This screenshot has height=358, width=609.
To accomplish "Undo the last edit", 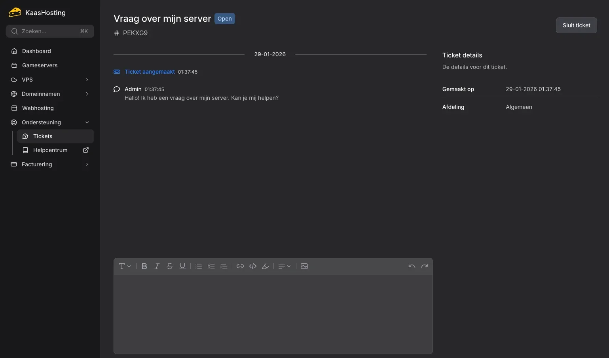I will [x=412, y=266].
